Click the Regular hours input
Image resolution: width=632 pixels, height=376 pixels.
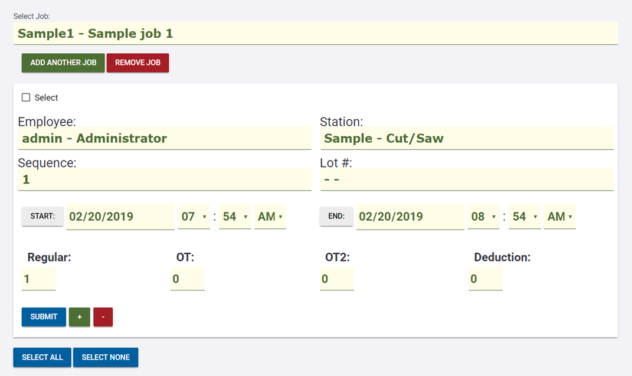pos(39,279)
